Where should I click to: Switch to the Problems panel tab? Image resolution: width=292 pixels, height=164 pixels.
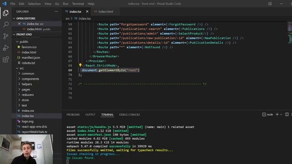pyautogui.click(x=73, y=115)
